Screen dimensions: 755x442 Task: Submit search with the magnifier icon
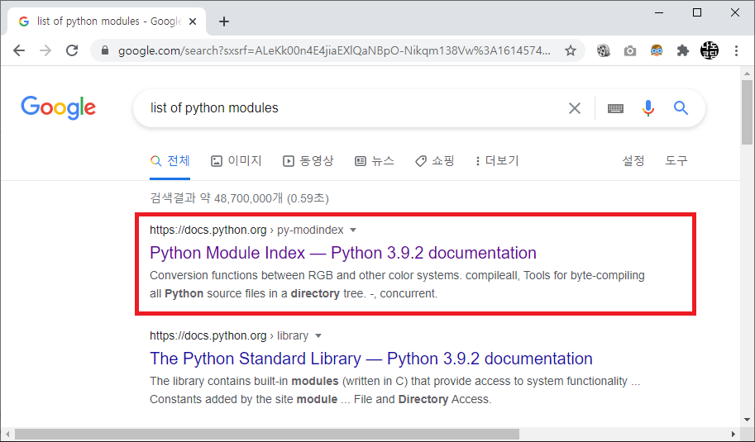pyautogui.click(x=681, y=107)
